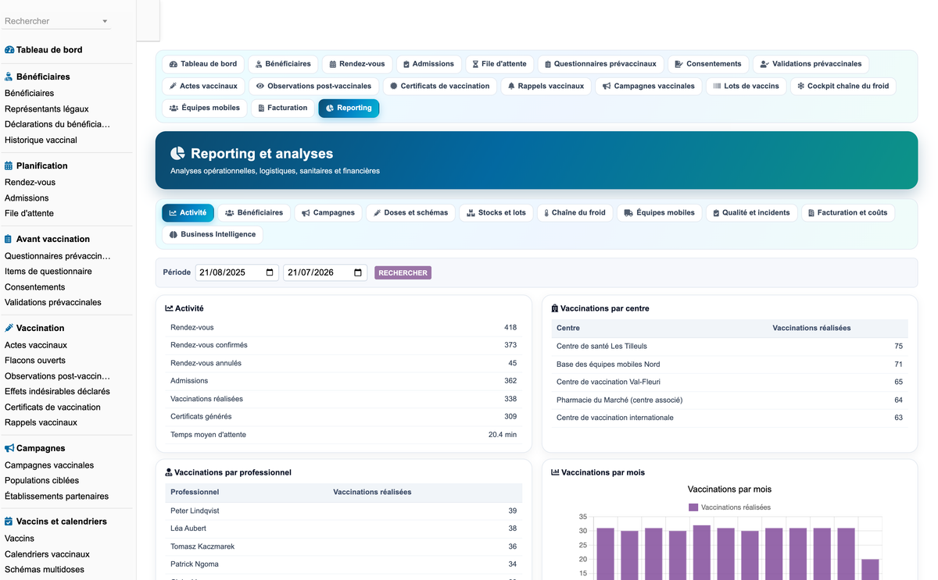
Task: Click the signature icon on Consentements
Action: pos(679,64)
